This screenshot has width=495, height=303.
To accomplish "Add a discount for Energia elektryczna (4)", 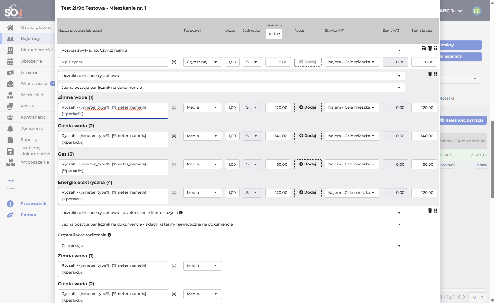I will (308, 192).
